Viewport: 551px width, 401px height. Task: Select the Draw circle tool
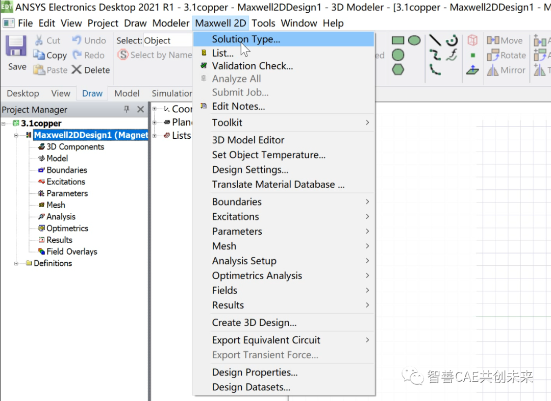tap(398, 55)
